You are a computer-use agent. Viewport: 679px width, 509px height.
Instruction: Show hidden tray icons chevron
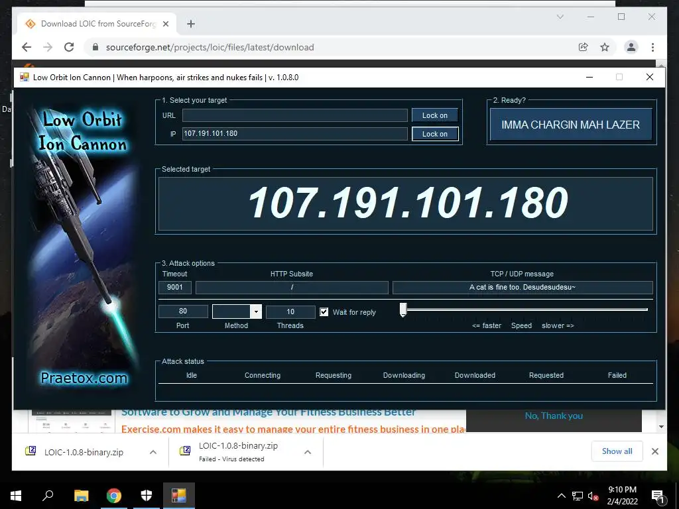561,496
